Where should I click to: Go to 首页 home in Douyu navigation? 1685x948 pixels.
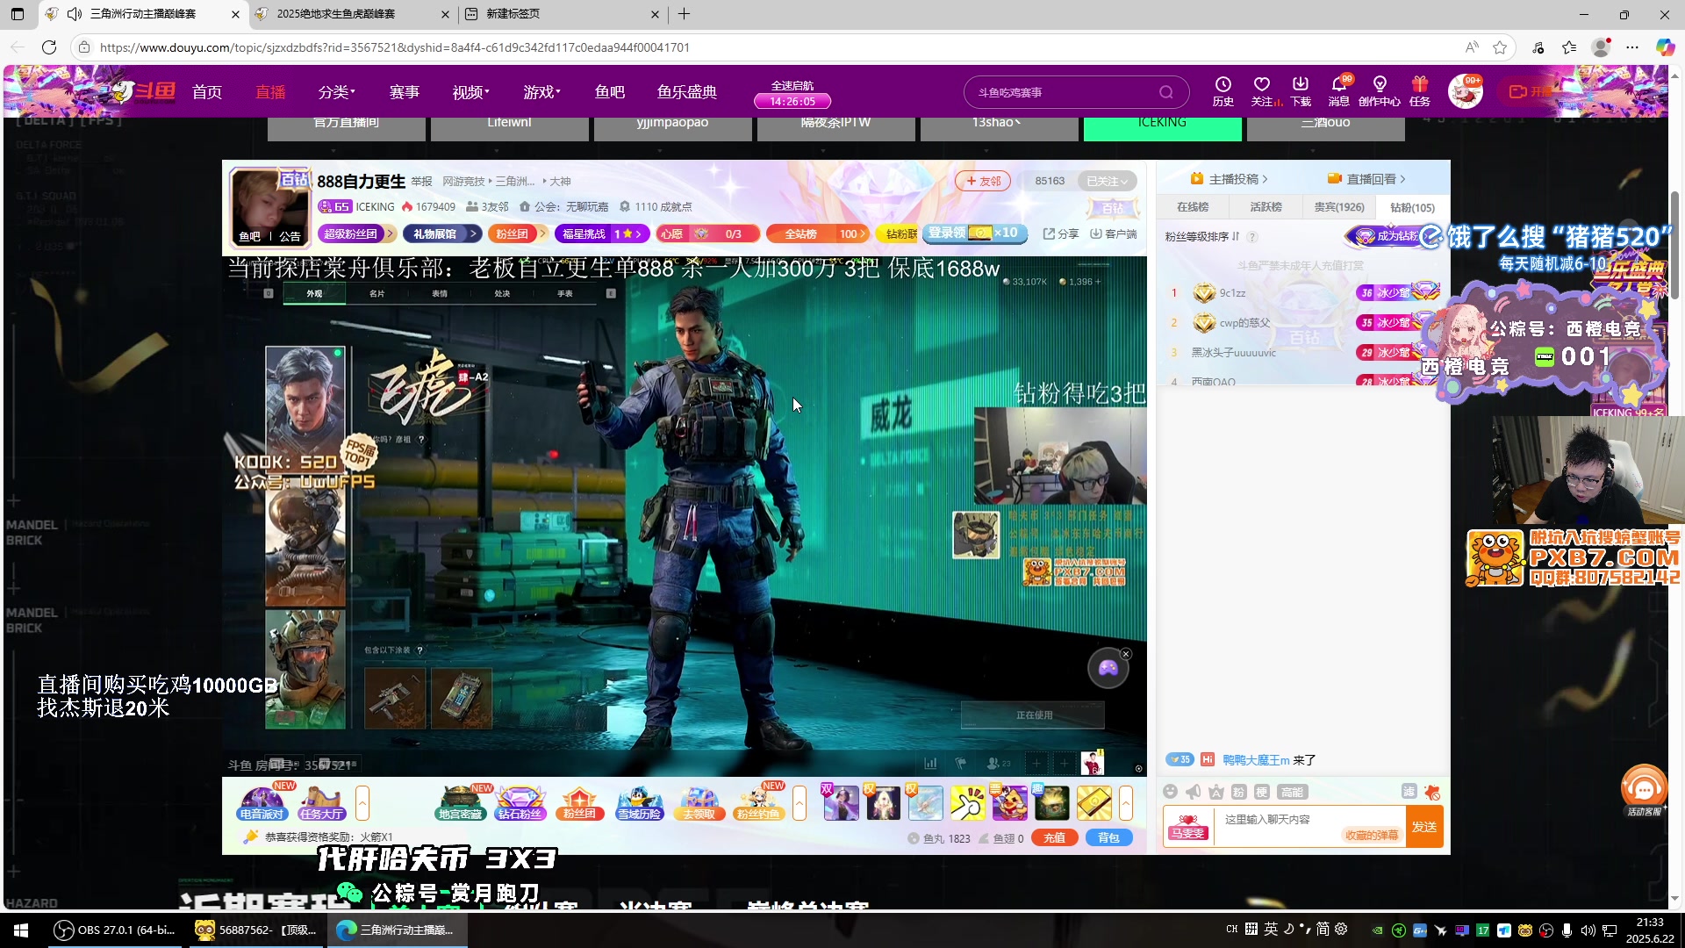click(207, 92)
